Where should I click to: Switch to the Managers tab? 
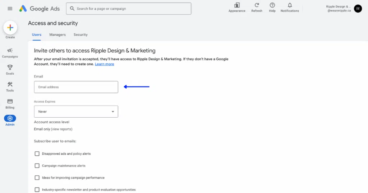[57, 35]
